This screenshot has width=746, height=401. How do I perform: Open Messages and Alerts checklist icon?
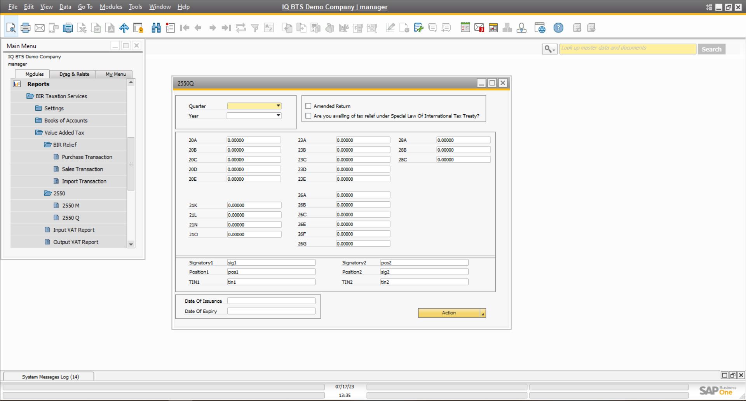coord(465,28)
